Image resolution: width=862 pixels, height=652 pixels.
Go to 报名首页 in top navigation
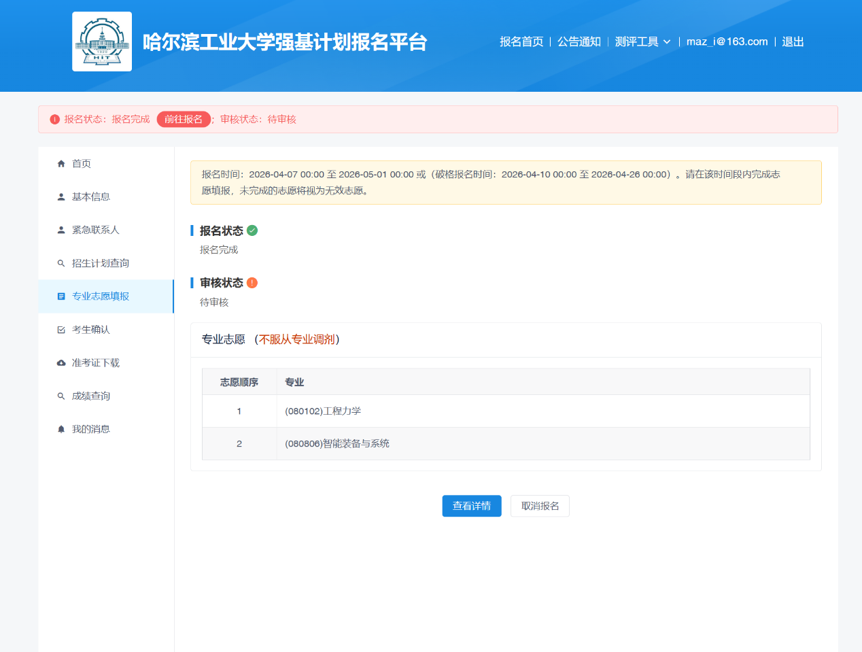pyautogui.click(x=521, y=41)
